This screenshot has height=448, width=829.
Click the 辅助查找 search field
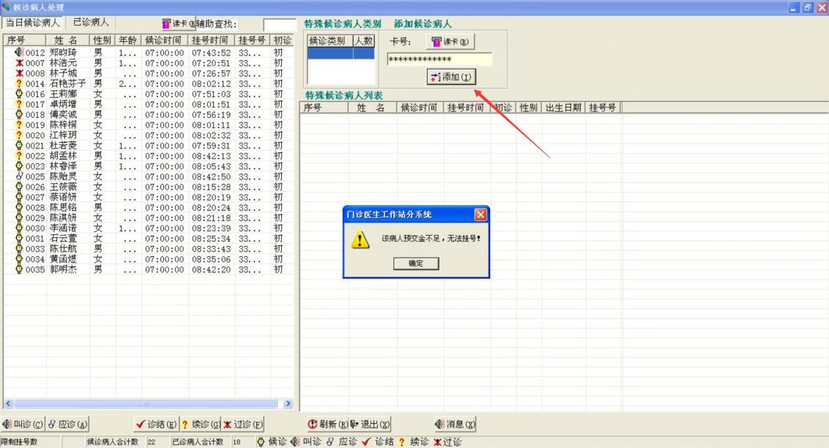pyautogui.click(x=279, y=25)
